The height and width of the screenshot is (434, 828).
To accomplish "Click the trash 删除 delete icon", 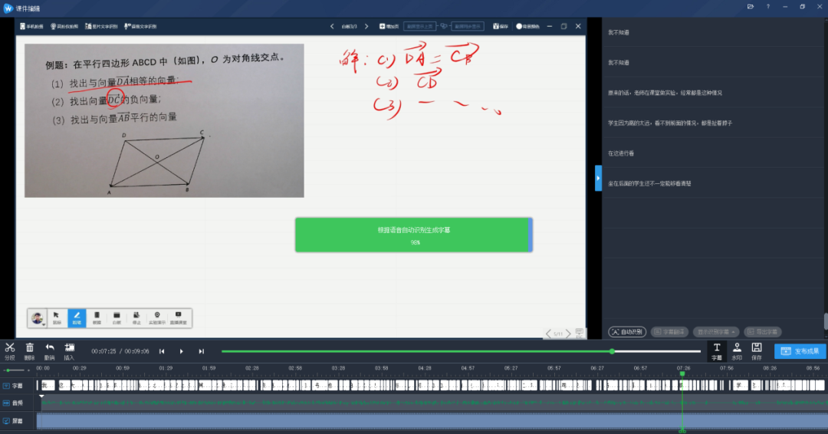I will 30,350.
